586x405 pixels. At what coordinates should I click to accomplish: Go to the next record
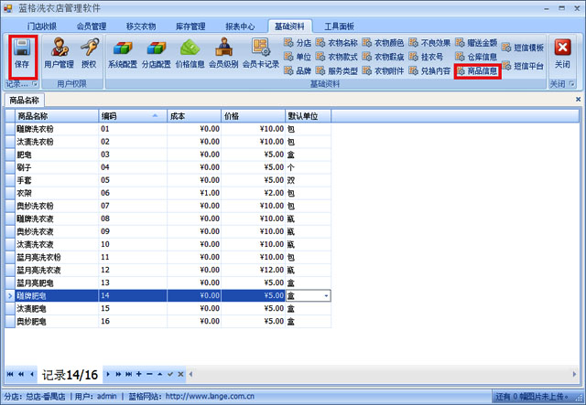click(108, 374)
